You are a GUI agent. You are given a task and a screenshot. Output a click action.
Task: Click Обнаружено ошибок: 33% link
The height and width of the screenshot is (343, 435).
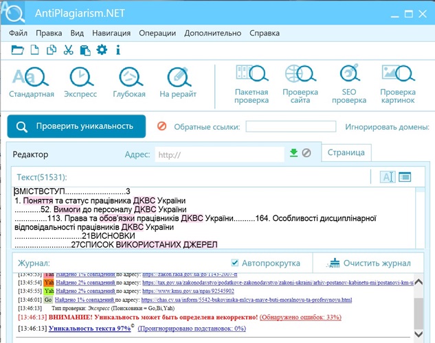point(300,317)
